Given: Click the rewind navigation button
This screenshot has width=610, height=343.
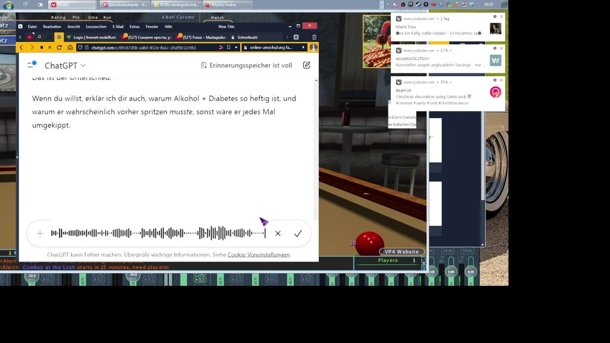Looking at the screenshot, I should 41,48.
